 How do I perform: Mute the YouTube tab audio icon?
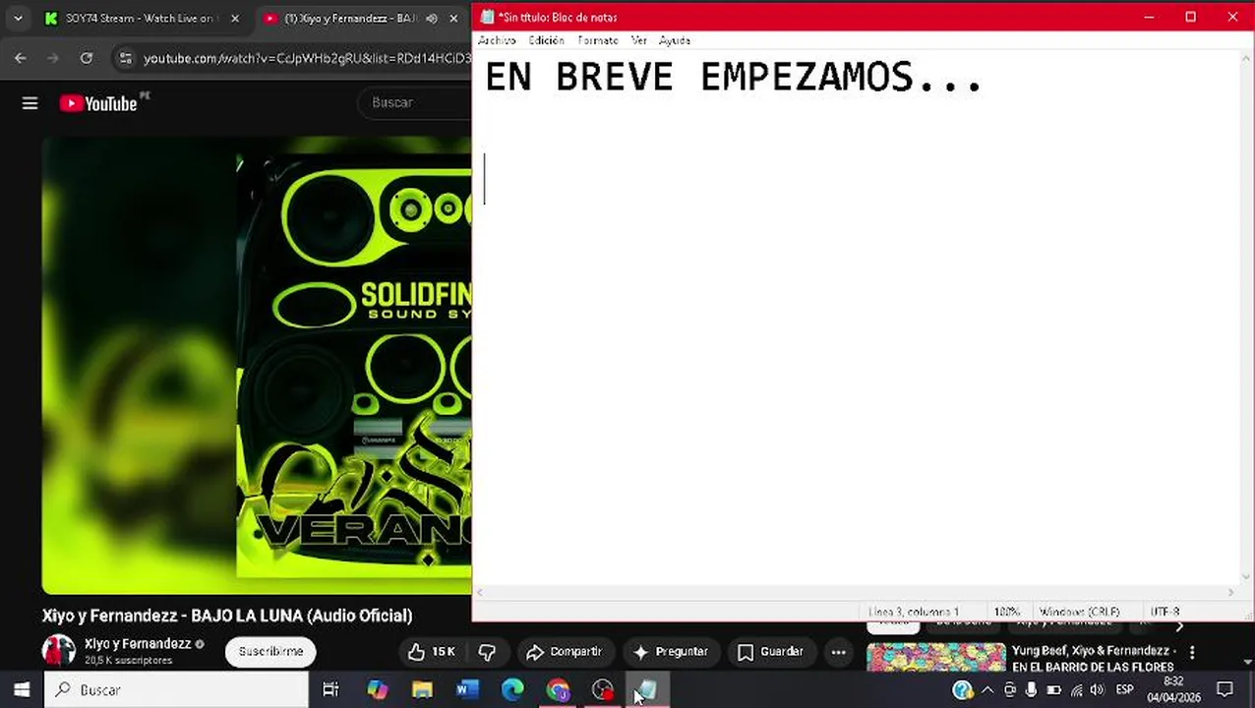pos(432,18)
